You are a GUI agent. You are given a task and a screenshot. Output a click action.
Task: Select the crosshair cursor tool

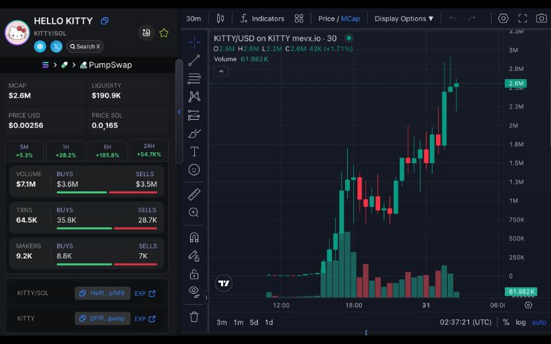tap(194, 42)
